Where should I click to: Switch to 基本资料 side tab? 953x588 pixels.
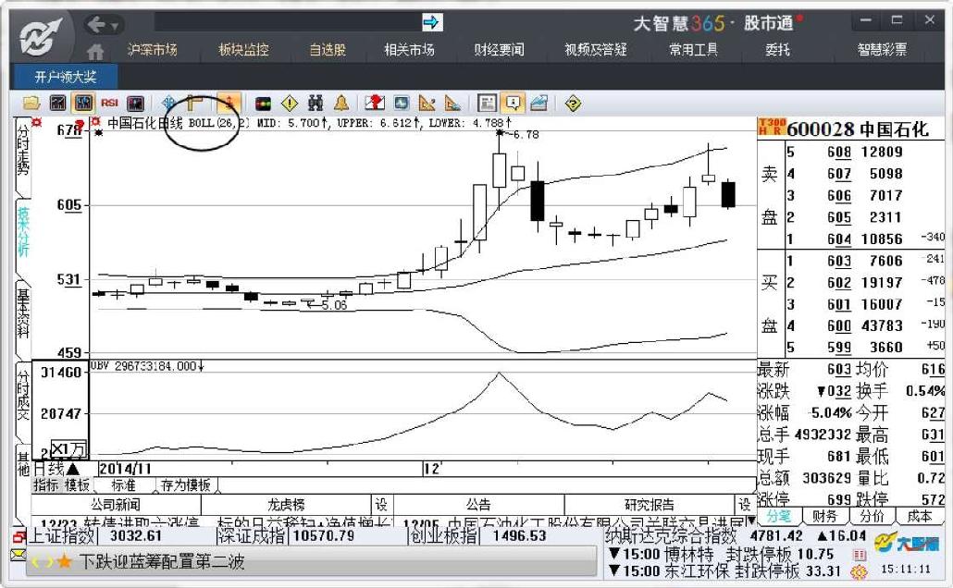point(22,313)
